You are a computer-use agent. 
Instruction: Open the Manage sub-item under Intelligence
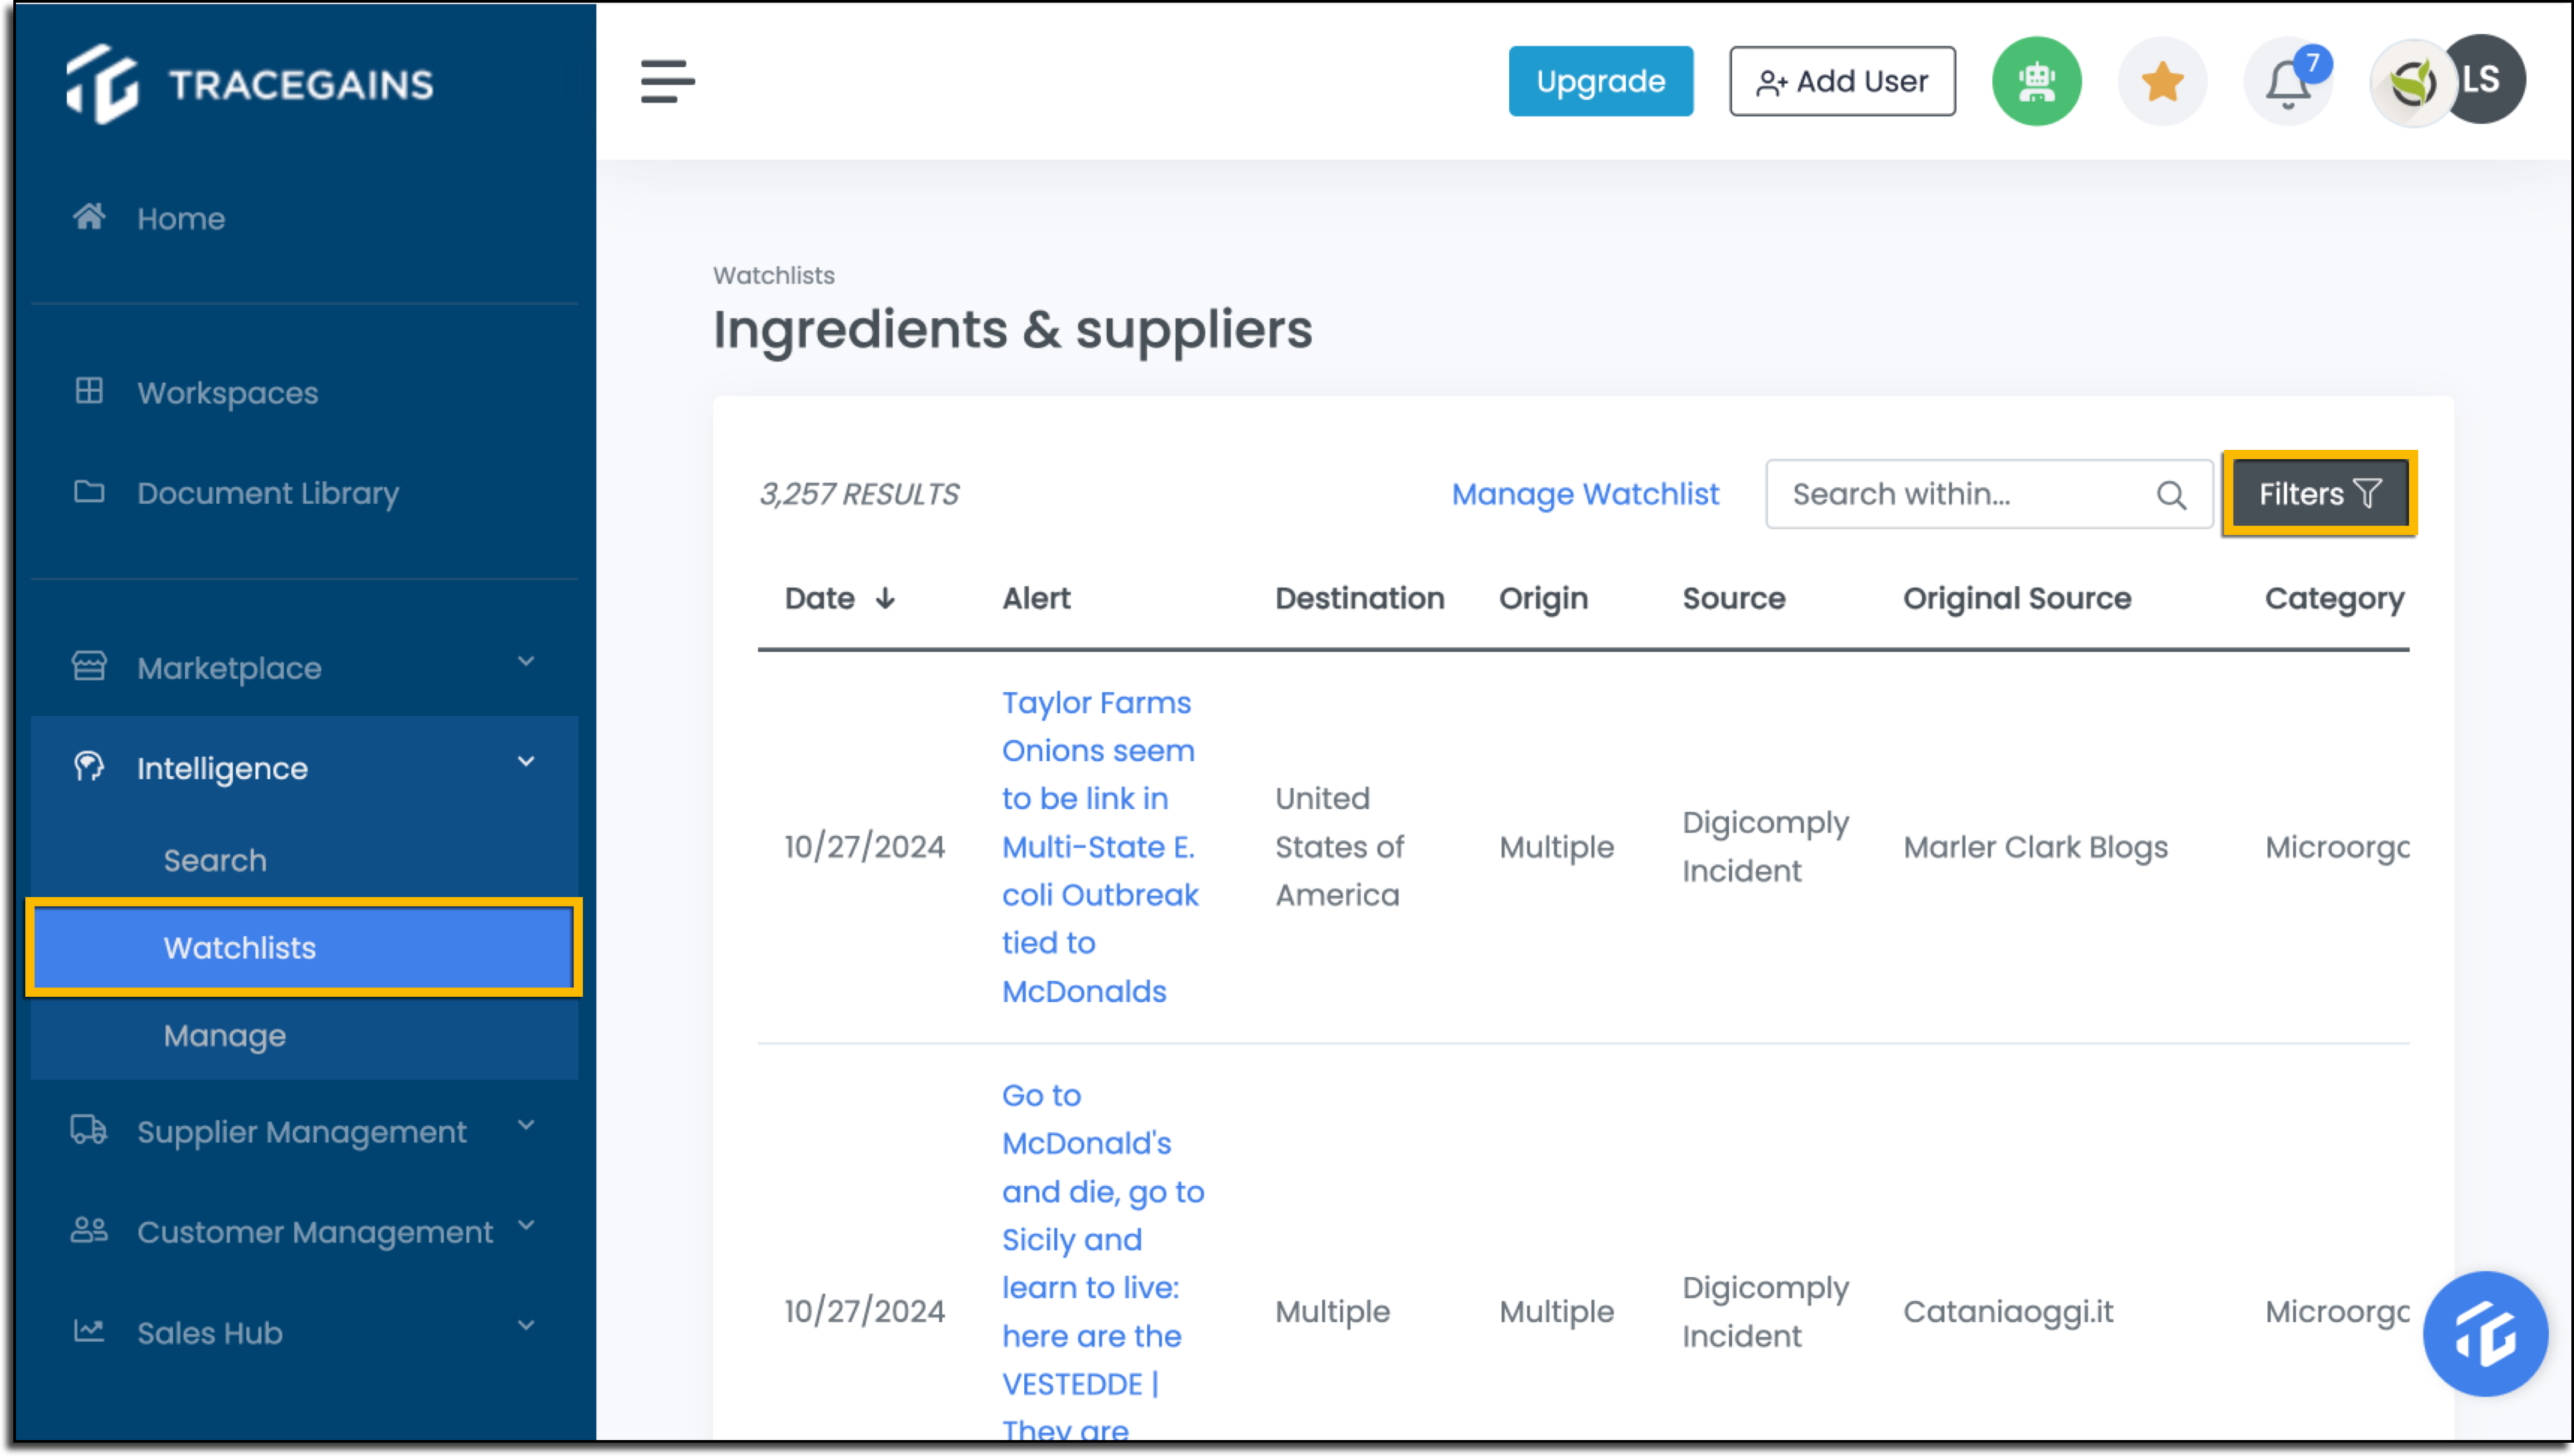click(225, 1035)
